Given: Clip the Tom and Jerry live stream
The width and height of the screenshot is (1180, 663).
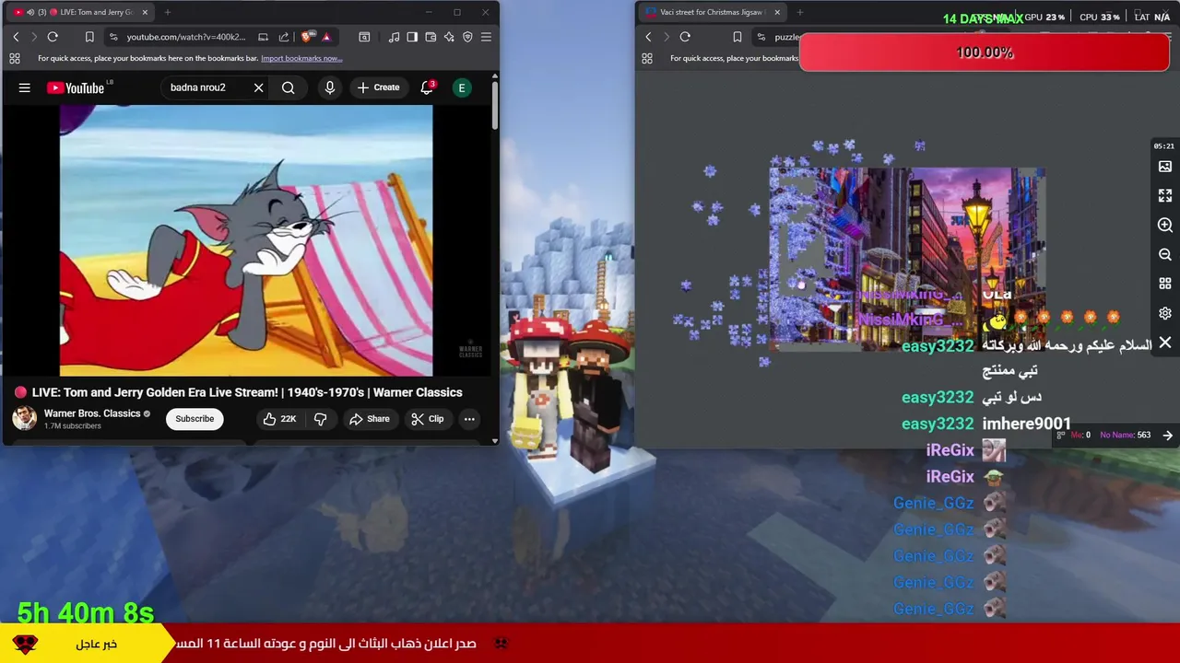Looking at the screenshot, I should [427, 419].
